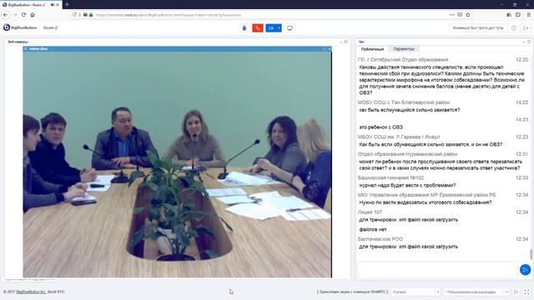Send the chat message with blue button
Screen dimensions: 534x300
coord(525,270)
